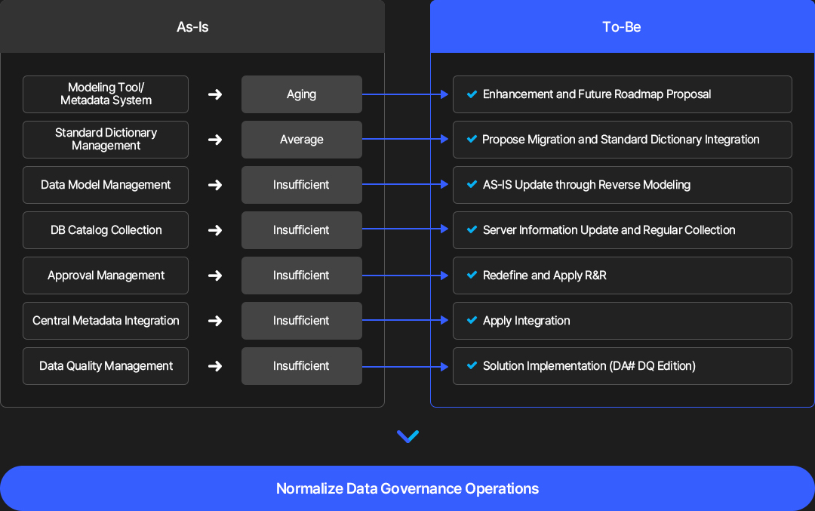Click the Average status box

301,140
